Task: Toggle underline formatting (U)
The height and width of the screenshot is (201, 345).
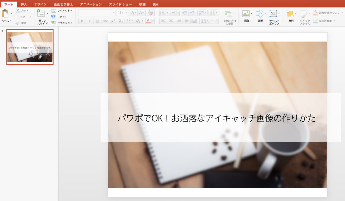Action: (97, 21)
